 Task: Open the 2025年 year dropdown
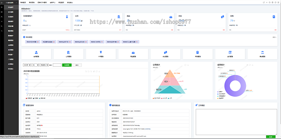point(27,65)
